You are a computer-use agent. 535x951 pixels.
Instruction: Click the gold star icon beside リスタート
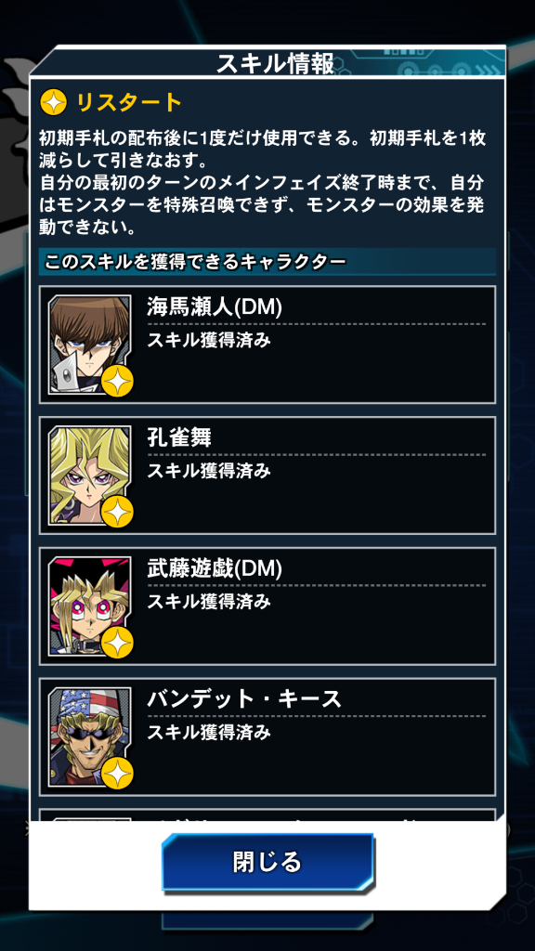pos(53,103)
